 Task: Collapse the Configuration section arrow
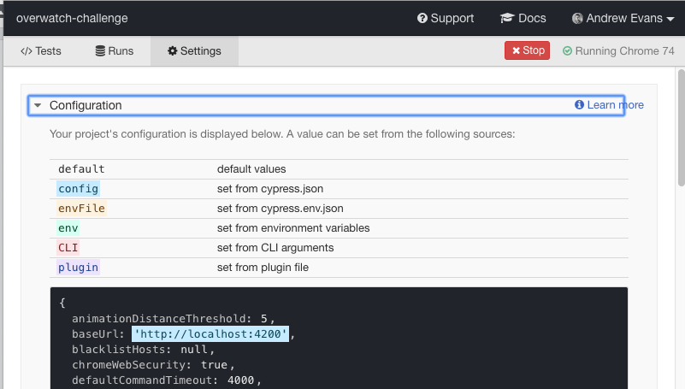(38, 105)
